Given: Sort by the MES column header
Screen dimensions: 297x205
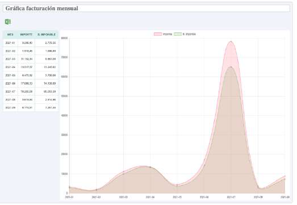Looking at the screenshot, I should point(10,35).
